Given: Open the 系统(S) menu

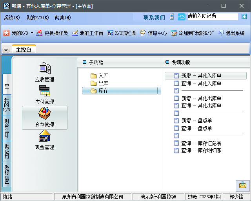Looking at the screenshot, I should [x=12, y=18].
